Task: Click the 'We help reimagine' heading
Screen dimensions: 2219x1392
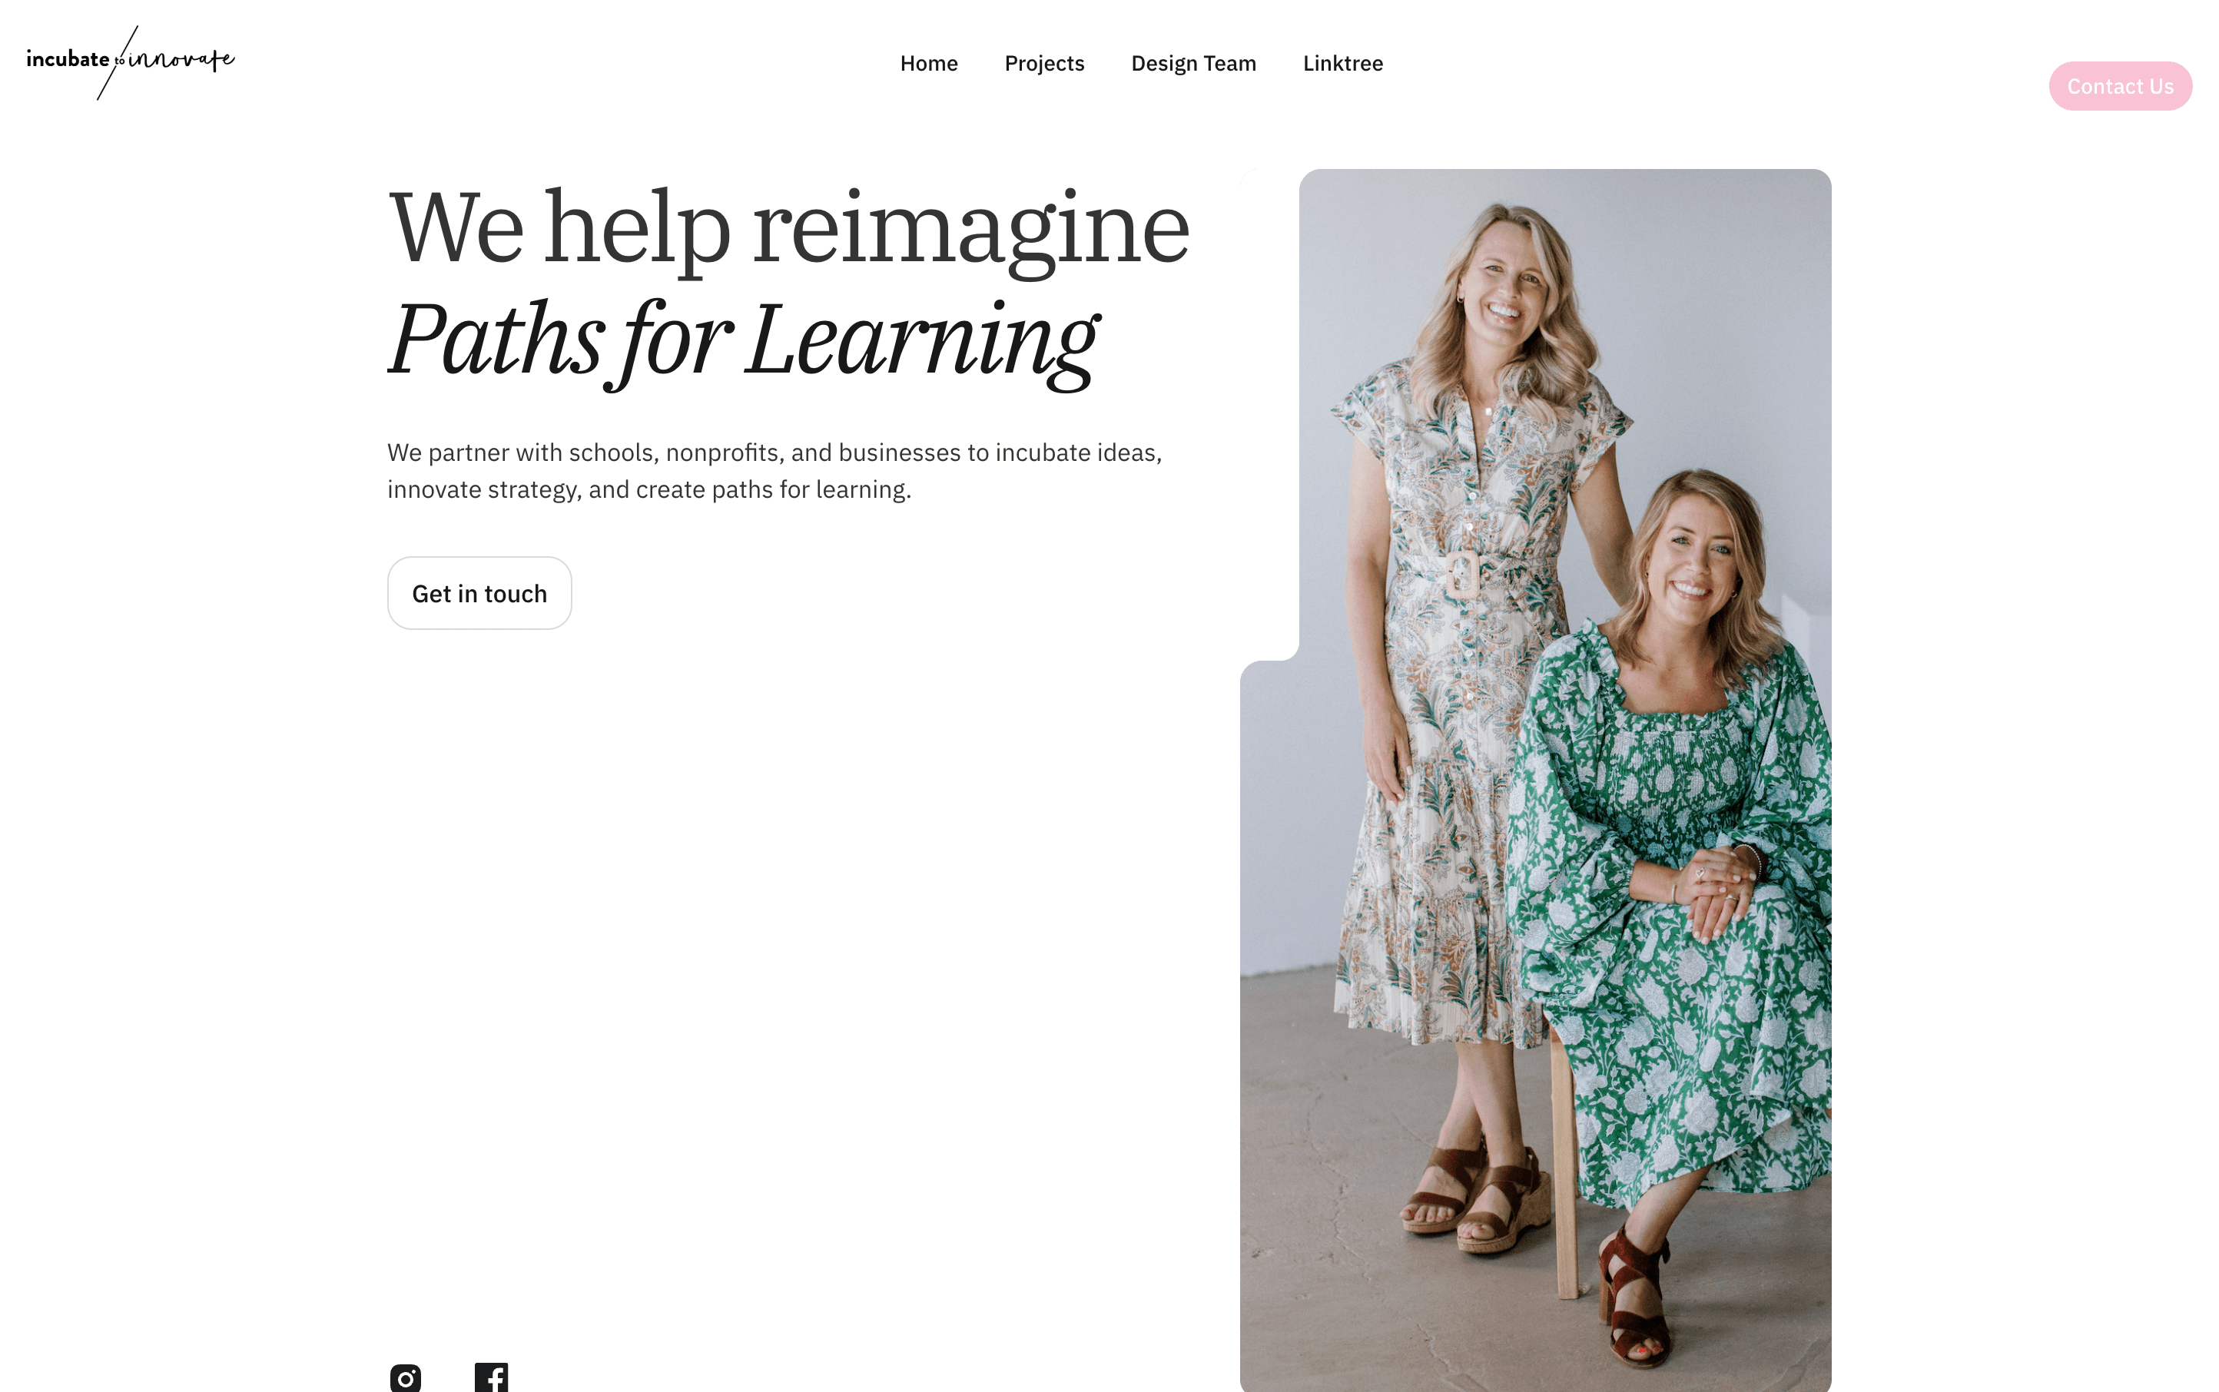Action: pyautogui.click(x=788, y=228)
